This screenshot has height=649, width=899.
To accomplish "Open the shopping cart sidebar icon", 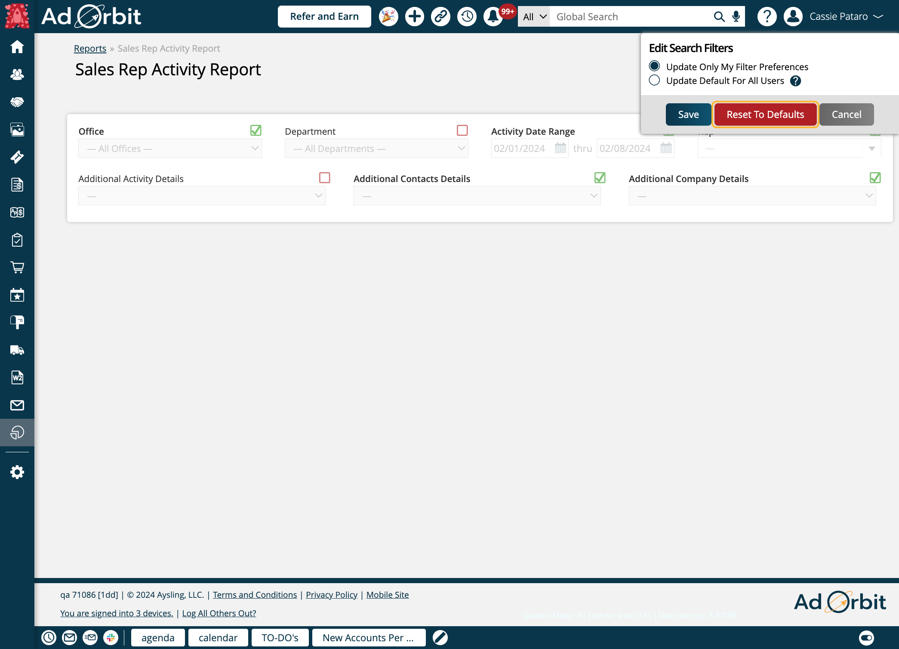I will tap(17, 267).
